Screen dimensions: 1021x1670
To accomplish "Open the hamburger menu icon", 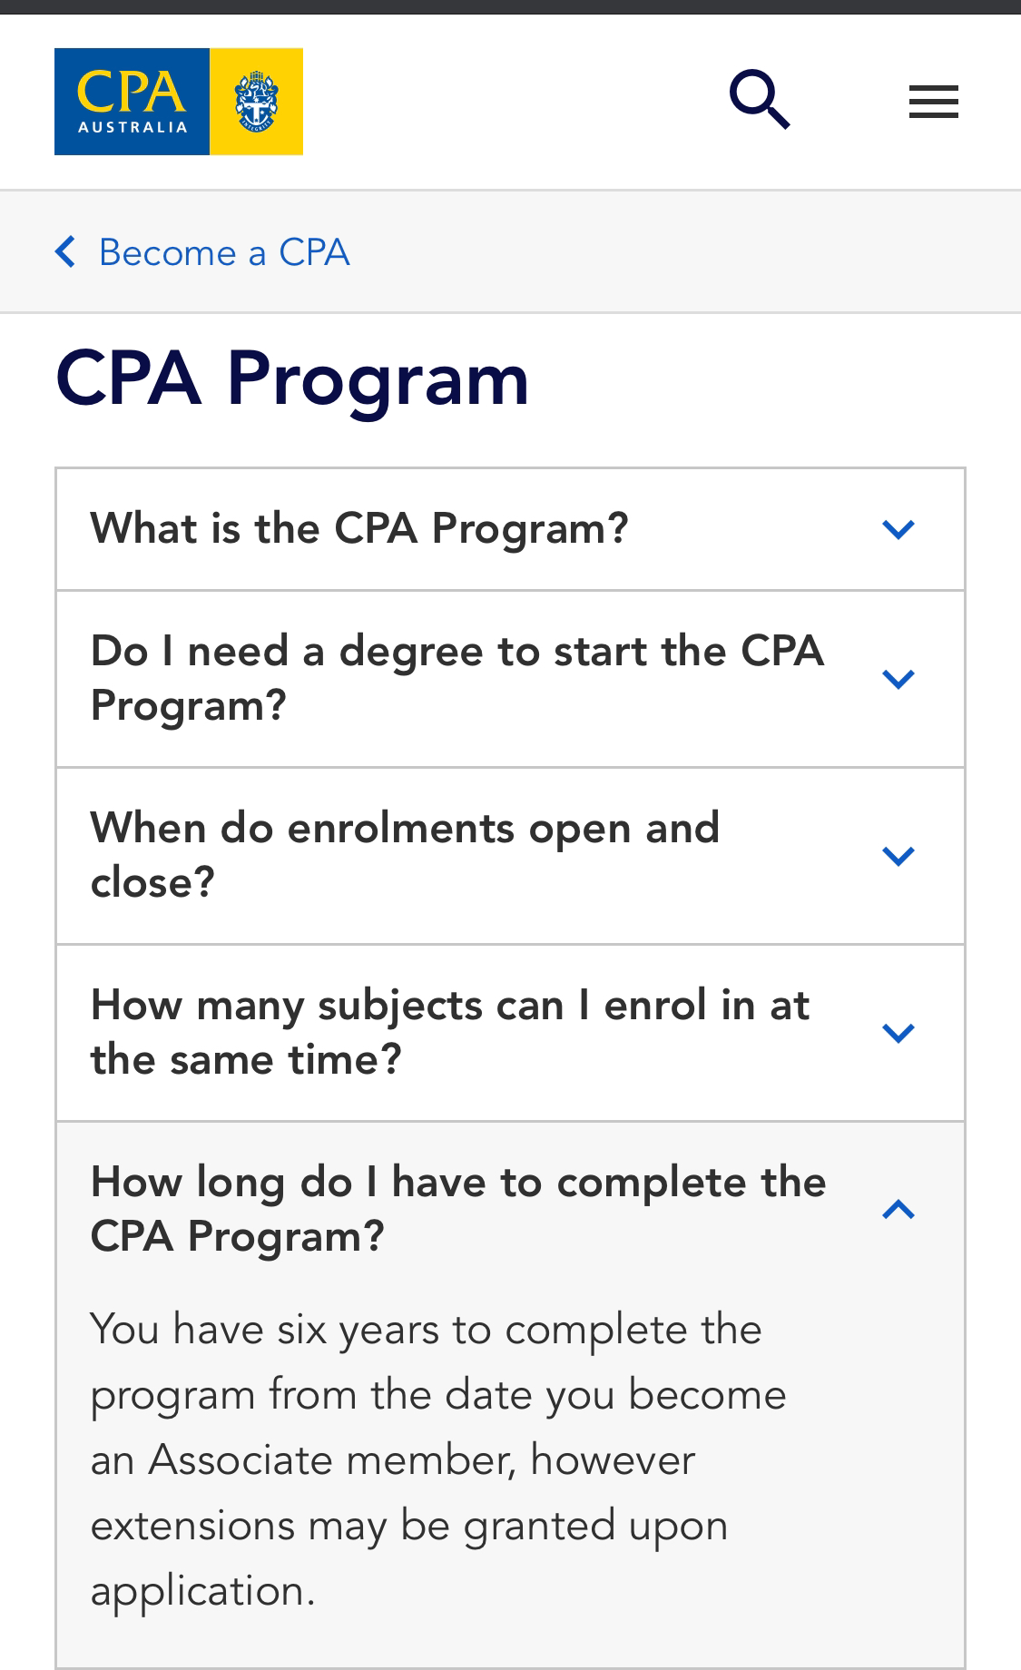I will (x=934, y=102).
